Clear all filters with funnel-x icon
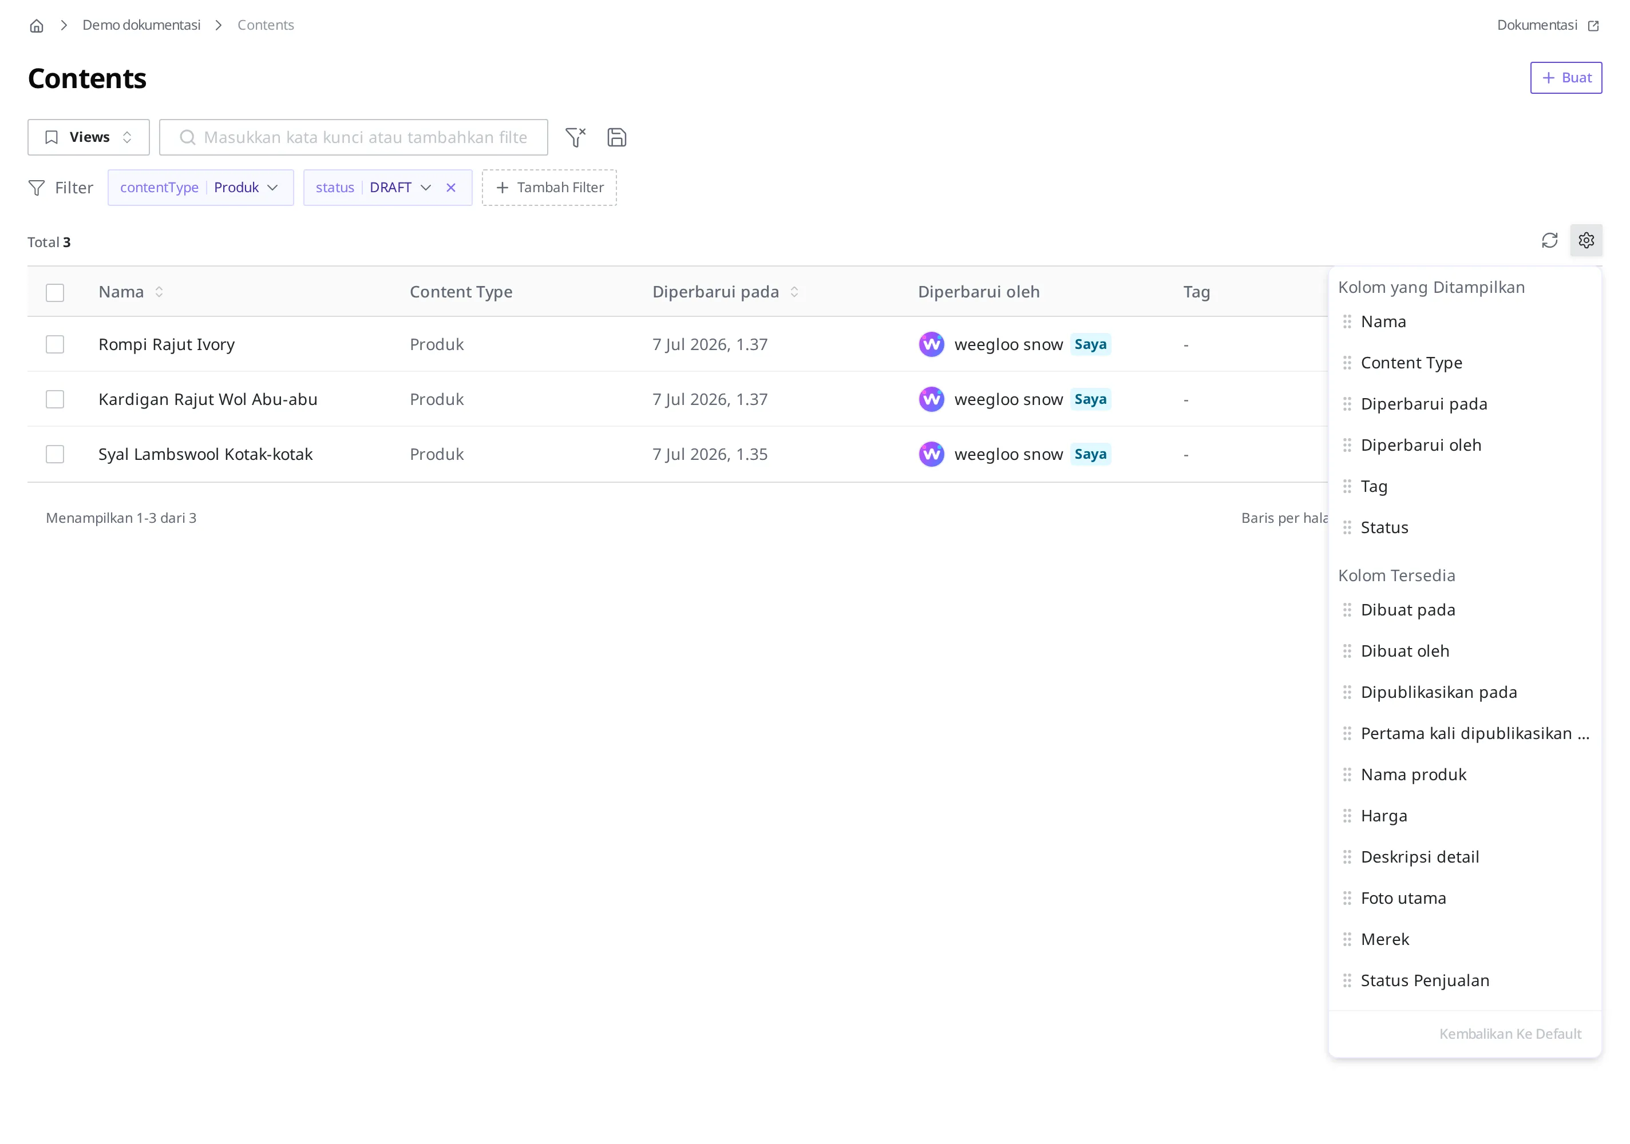 coord(575,137)
